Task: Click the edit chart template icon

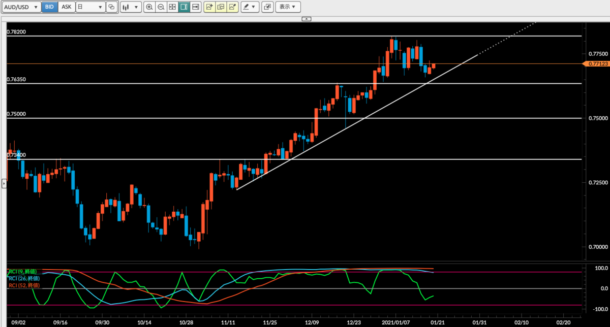Action: pos(232,7)
